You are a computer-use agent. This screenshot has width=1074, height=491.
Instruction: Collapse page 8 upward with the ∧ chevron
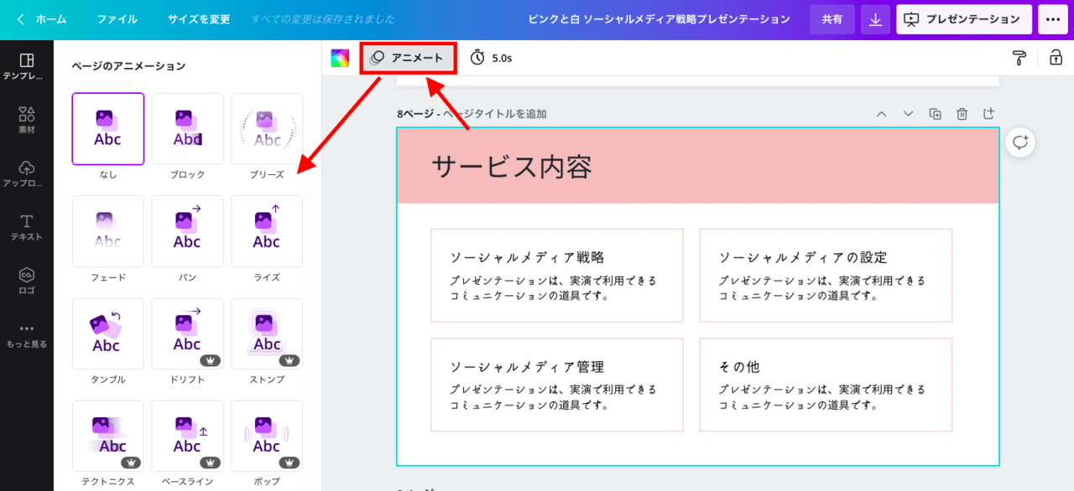(882, 113)
